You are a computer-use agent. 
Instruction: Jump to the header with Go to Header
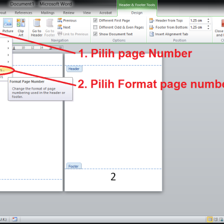(x=36, y=27)
